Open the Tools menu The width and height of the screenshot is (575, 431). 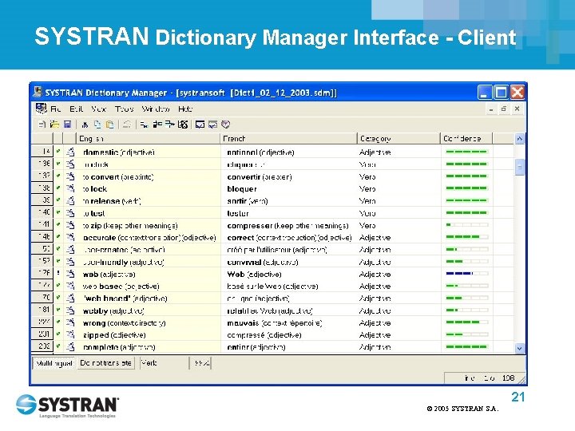tap(124, 109)
